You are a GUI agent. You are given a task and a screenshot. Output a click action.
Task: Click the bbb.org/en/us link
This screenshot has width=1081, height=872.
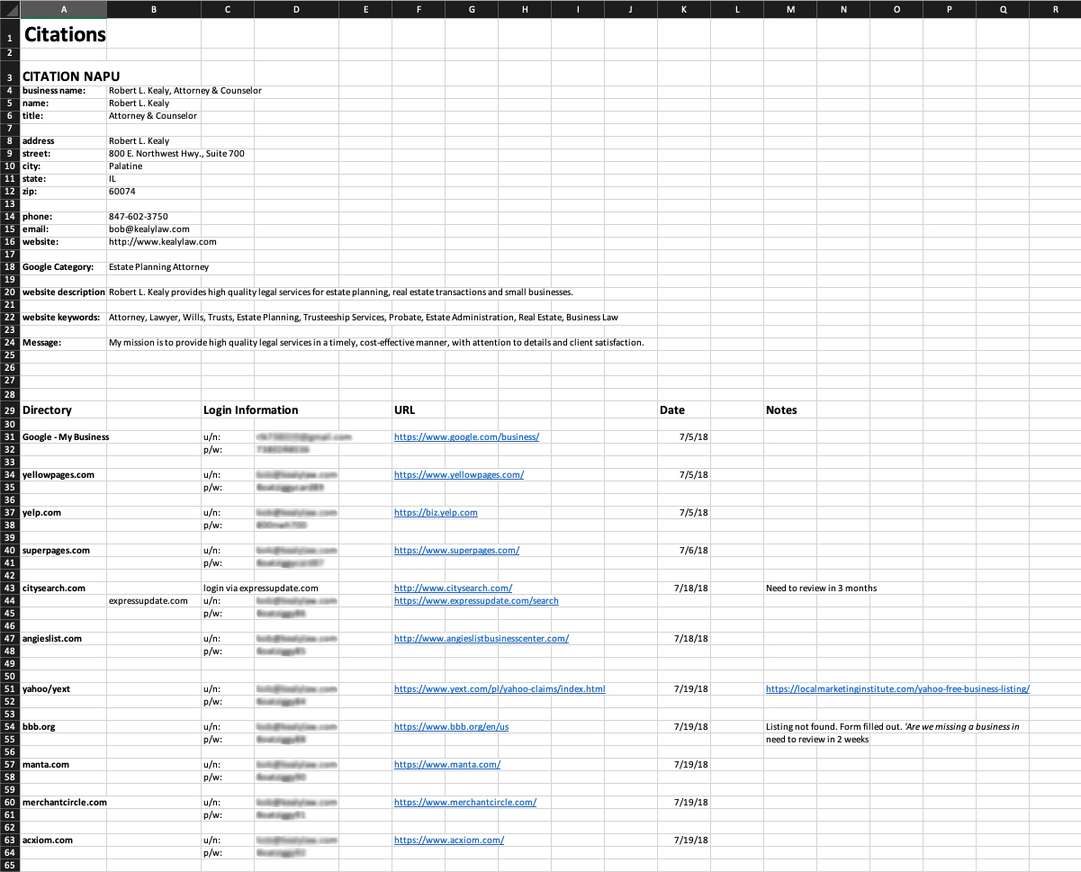point(451,726)
